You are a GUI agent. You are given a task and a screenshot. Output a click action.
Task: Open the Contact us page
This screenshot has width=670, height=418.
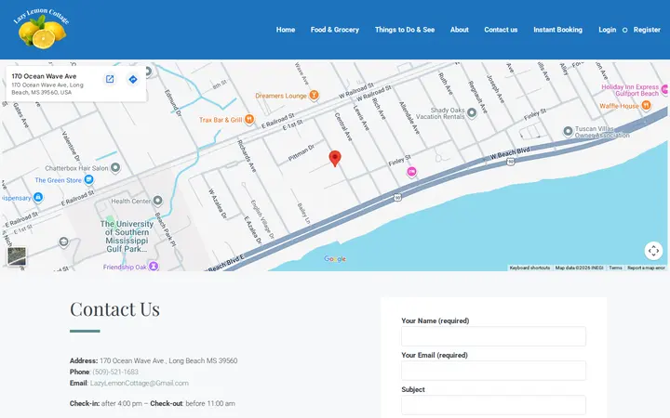pyautogui.click(x=501, y=30)
